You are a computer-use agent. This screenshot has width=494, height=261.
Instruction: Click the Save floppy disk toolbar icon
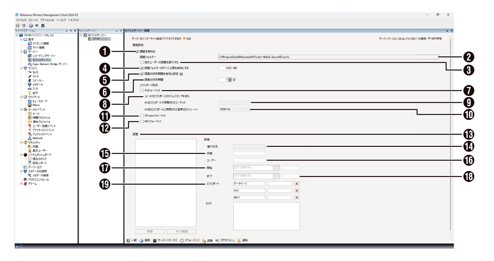pyautogui.click(x=18, y=26)
